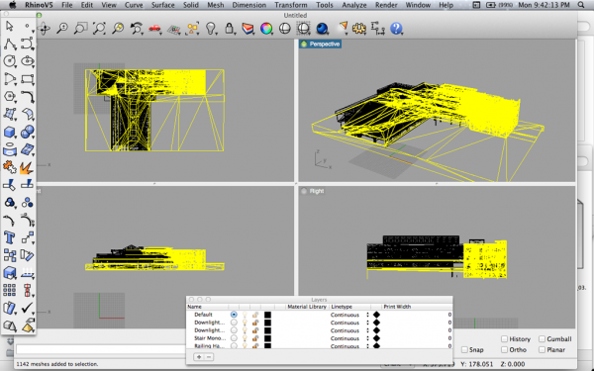Toggle the Default layer lock icon
The image size is (594, 371).
tap(255, 315)
